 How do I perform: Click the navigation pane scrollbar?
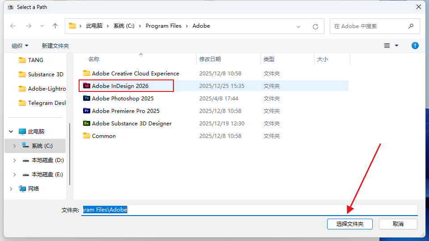[70, 154]
